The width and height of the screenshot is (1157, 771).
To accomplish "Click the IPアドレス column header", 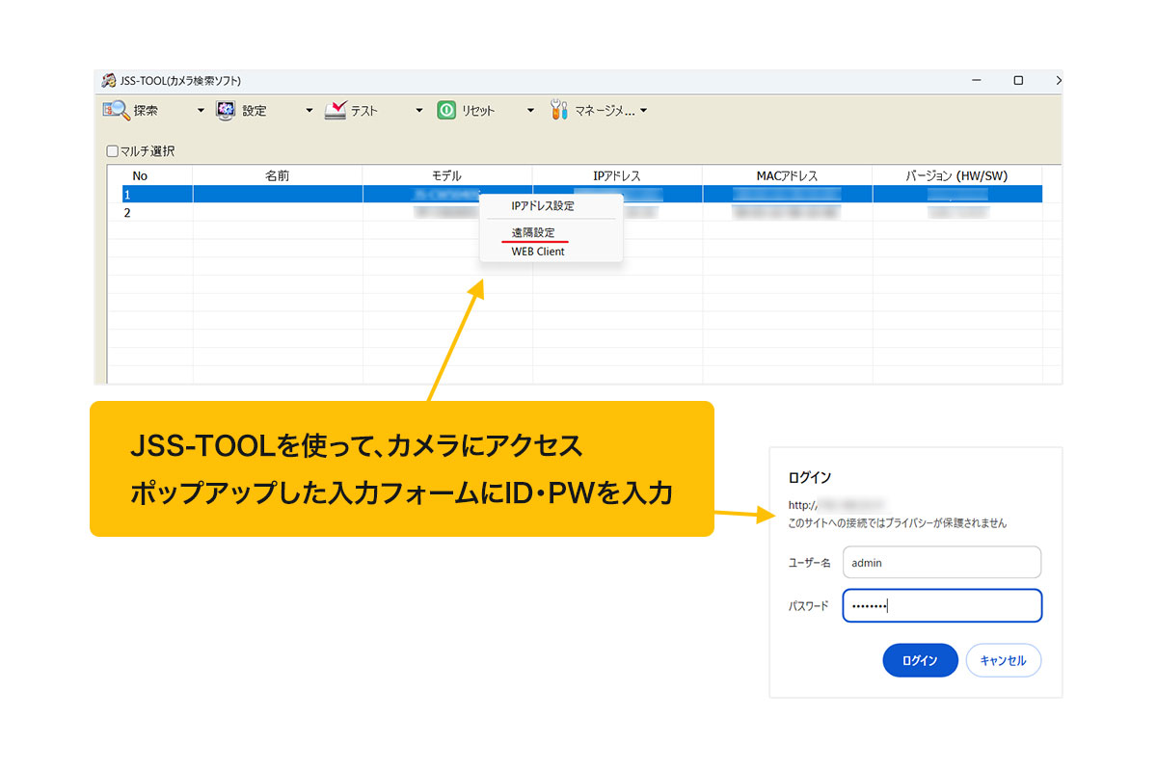I will (x=617, y=175).
